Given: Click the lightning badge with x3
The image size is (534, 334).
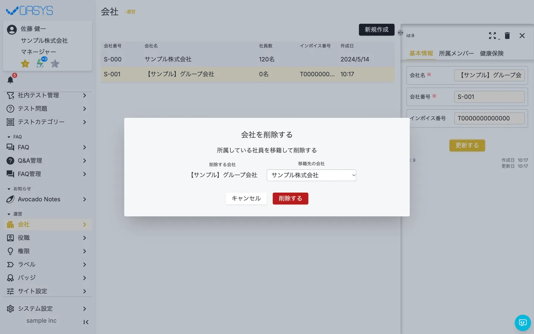Looking at the screenshot, I should (41, 63).
